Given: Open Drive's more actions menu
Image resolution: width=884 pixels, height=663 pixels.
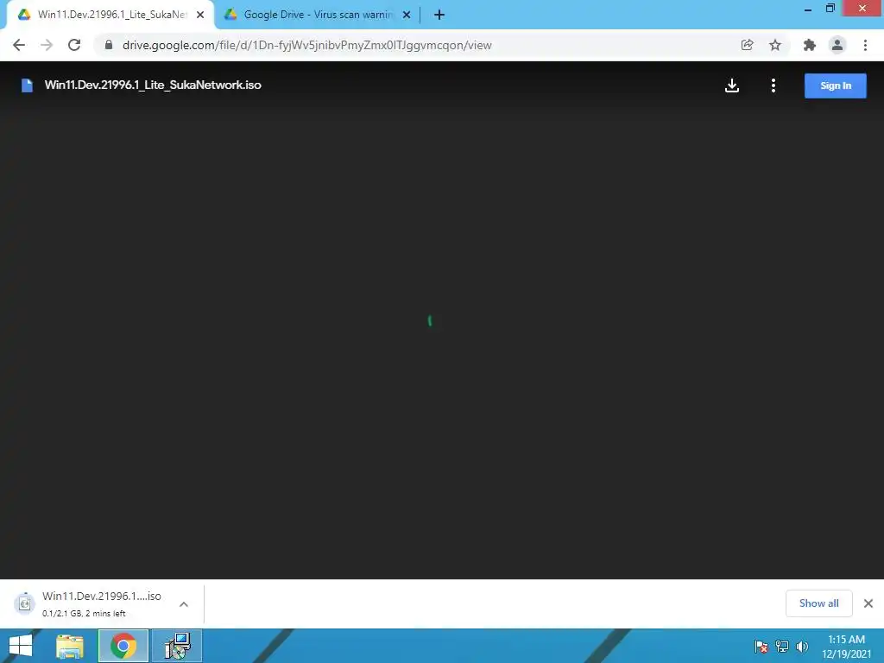Looking at the screenshot, I should coord(773,85).
